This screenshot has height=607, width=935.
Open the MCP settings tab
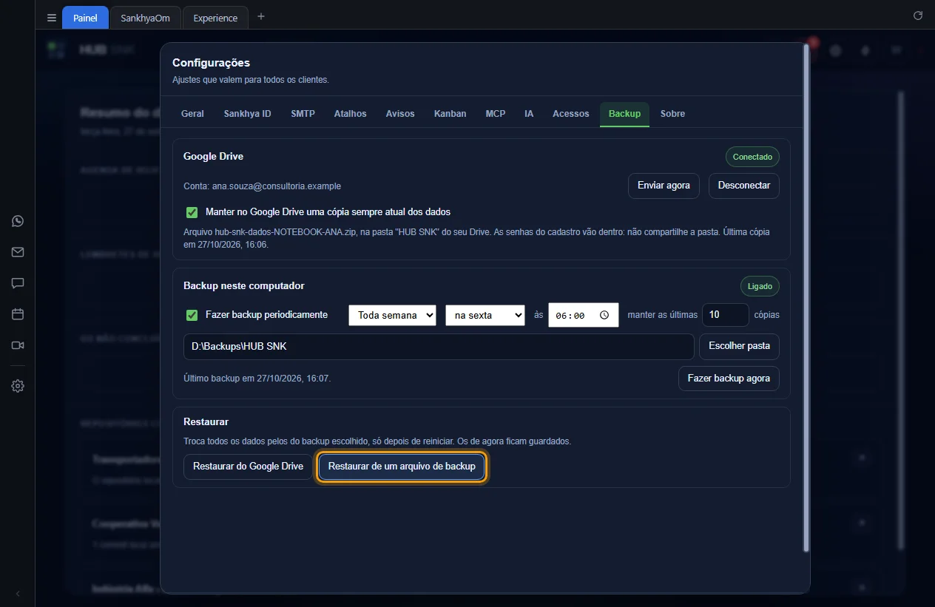point(496,114)
